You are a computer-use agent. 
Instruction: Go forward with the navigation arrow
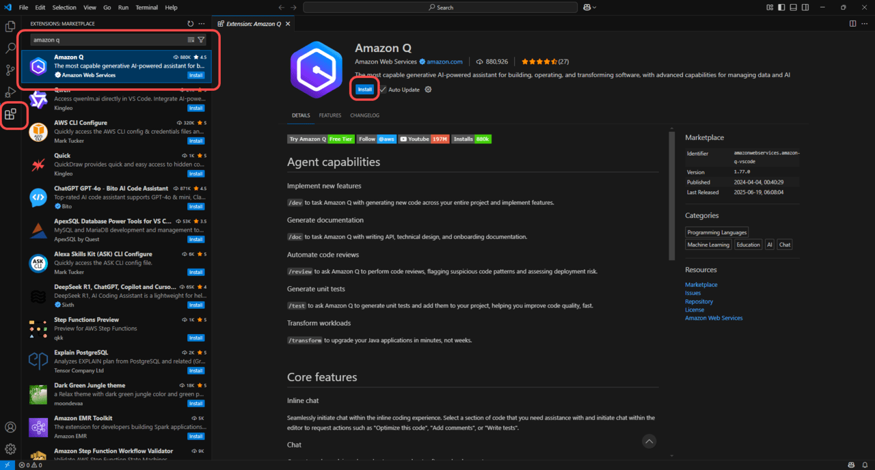295,8
